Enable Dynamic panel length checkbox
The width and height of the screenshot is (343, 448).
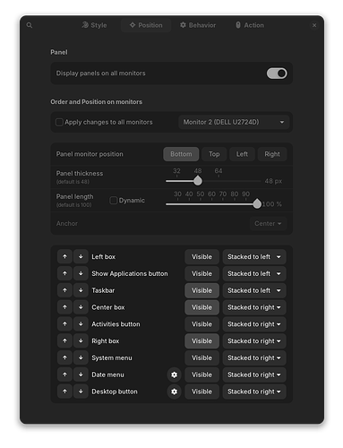pyautogui.click(x=114, y=201)
